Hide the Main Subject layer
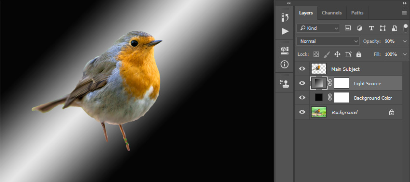Image resolution: width=410 pixels, height=182 pixels. 302,69
